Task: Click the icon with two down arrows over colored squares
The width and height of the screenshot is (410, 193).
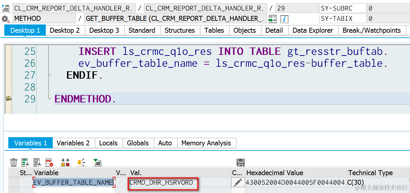Action: pyautogui.click(x=65, y=162)
